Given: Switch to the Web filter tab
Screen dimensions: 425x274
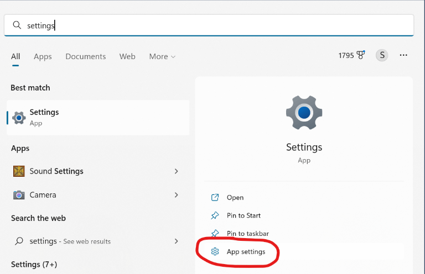Looking at the screenshot, I should click(x=127, y=56).
